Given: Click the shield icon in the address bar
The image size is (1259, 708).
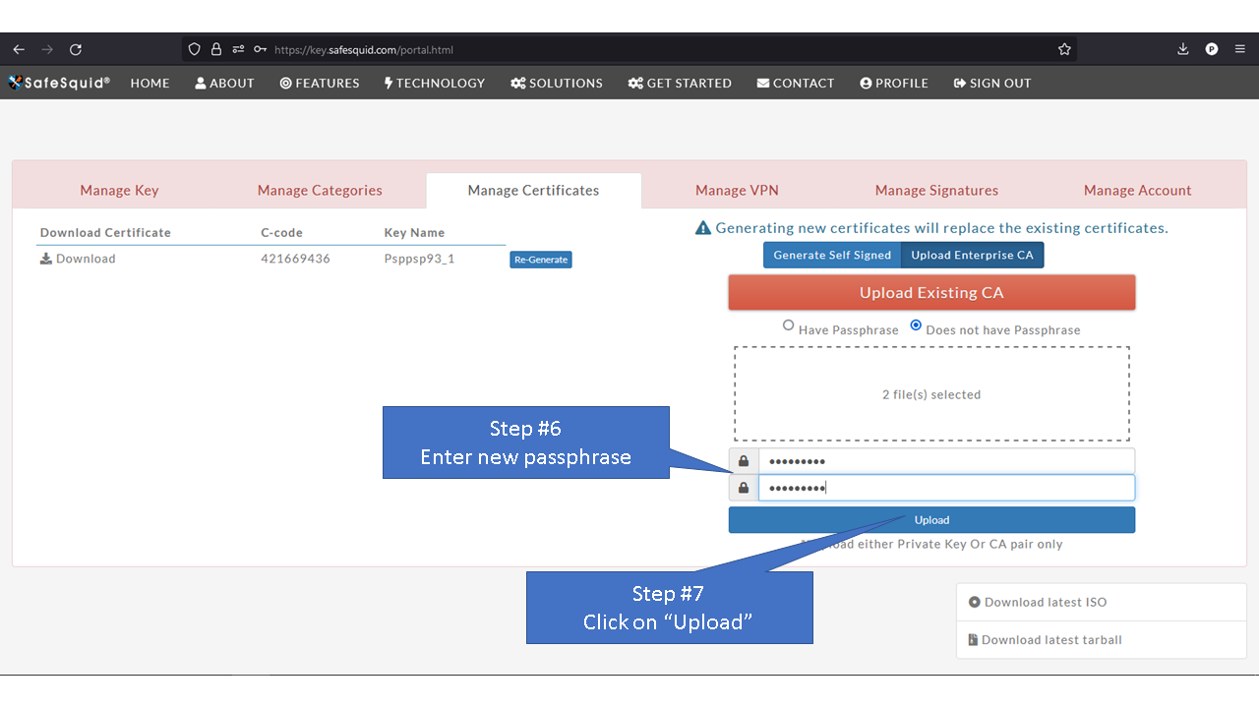Looking at the screenshot, I should (x=194, y=48).
